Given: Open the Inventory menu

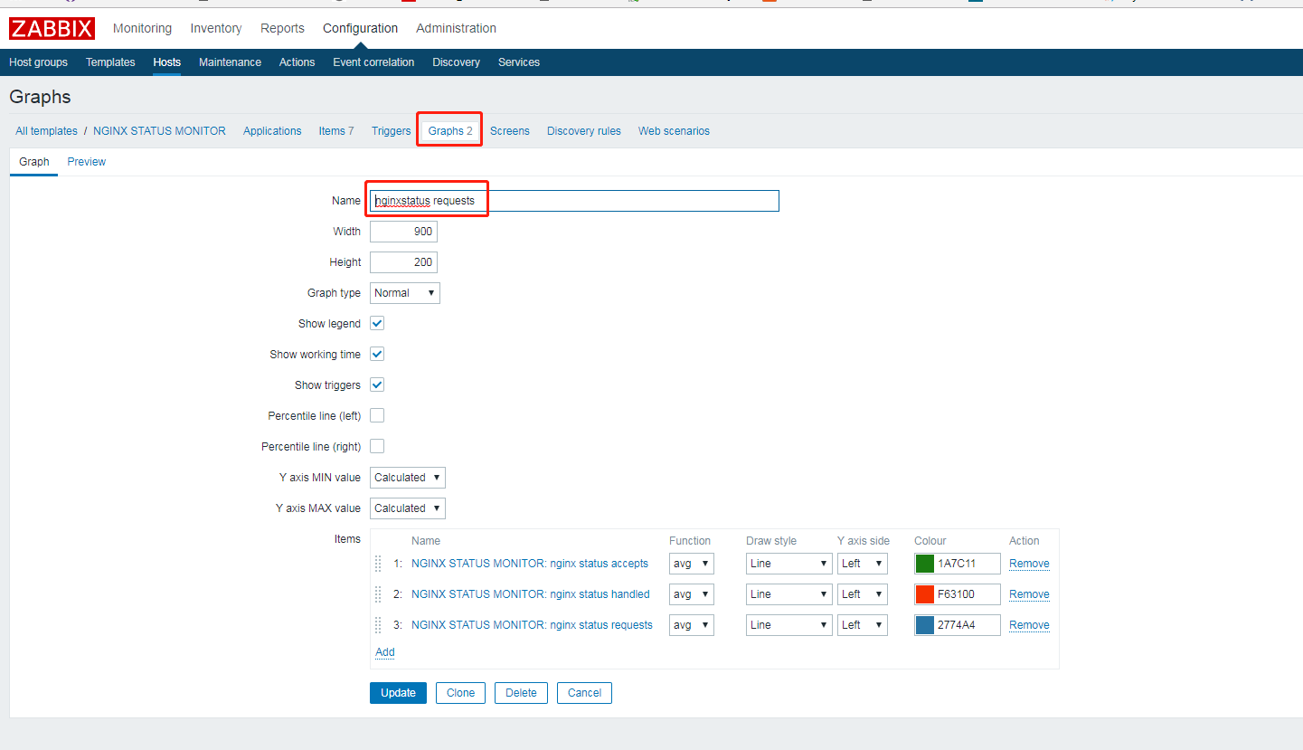Looking at the screenshot, I should click(216, 28).
